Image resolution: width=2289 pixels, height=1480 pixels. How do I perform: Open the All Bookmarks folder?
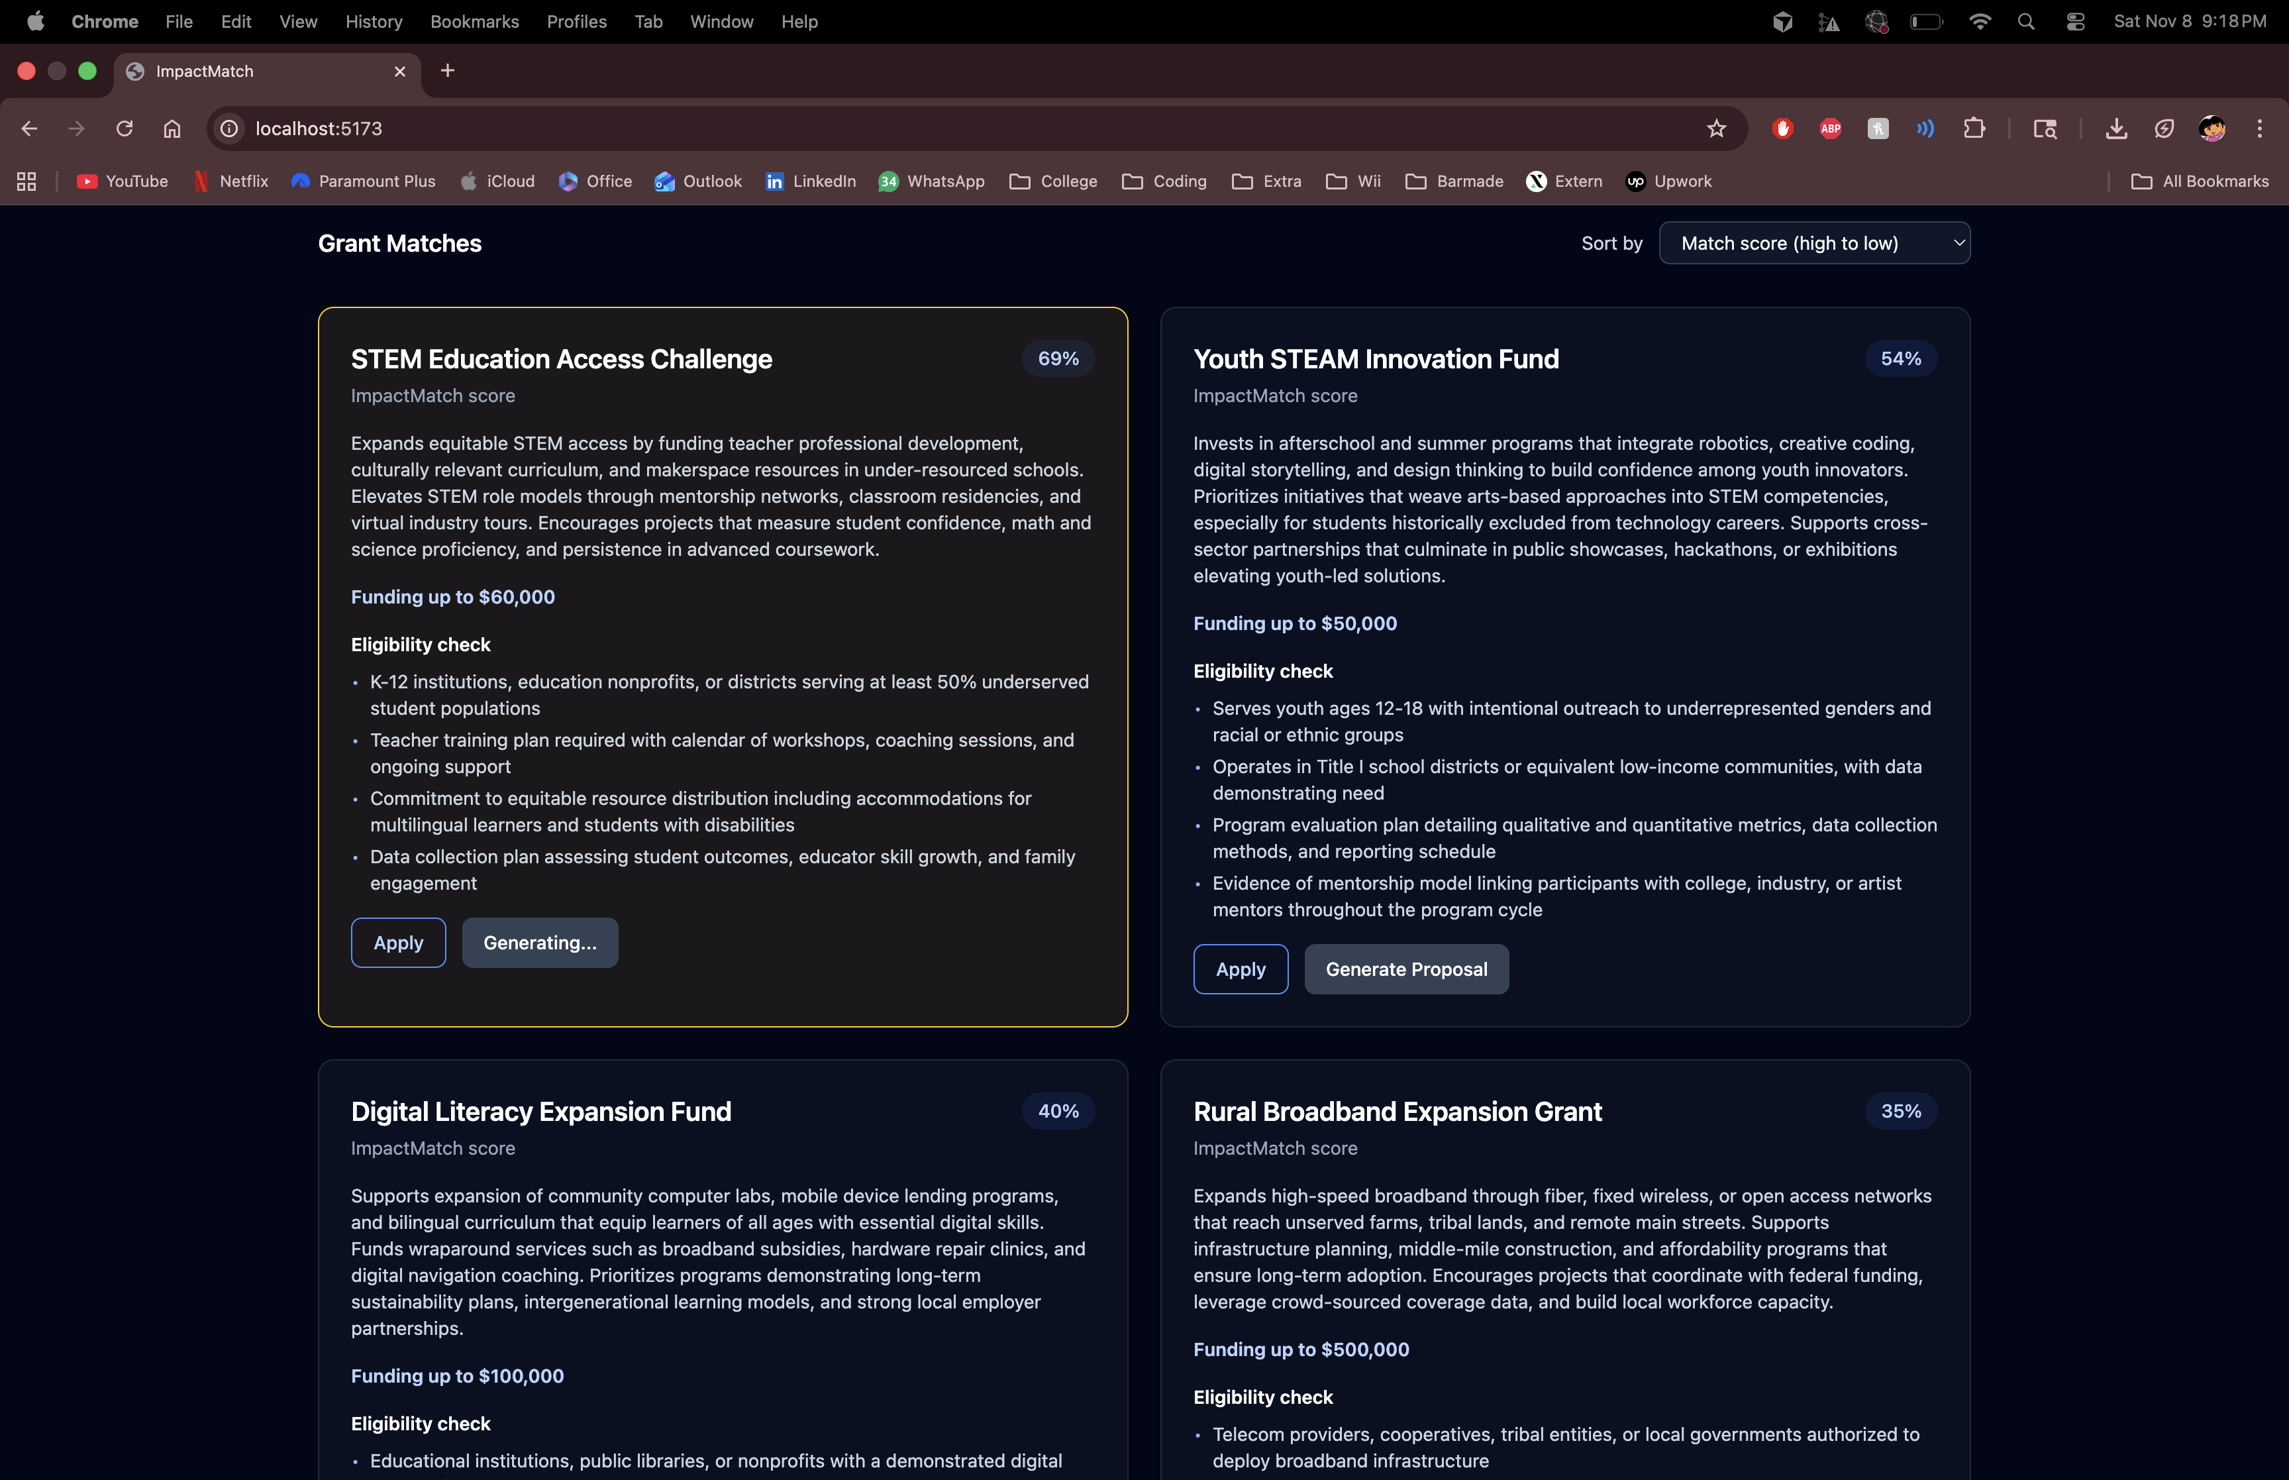[2200, 182]
